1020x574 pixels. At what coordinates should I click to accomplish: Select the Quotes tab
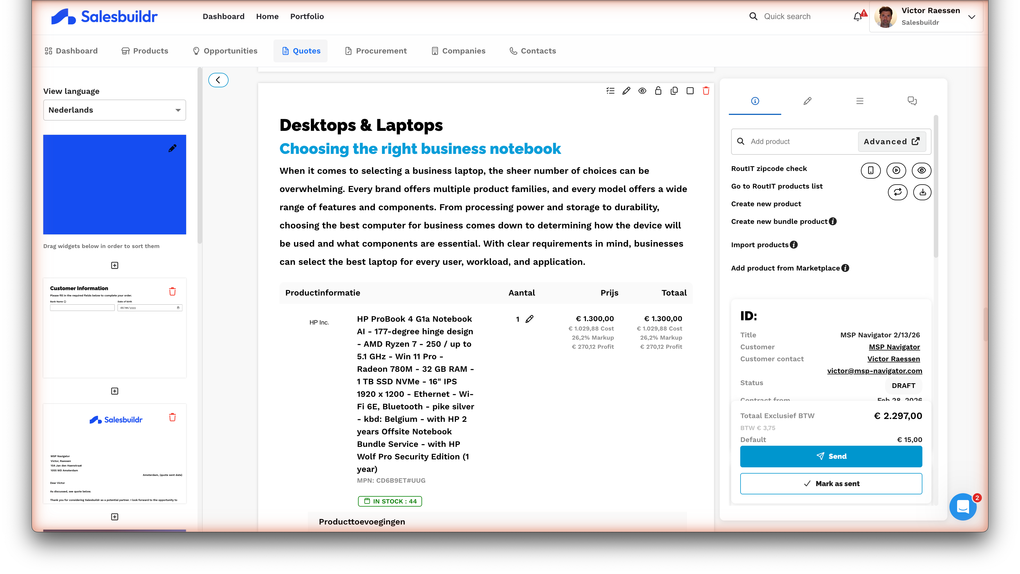[x=301, y=51]
